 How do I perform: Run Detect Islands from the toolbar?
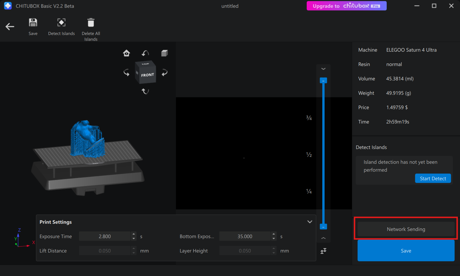(61, 23)
